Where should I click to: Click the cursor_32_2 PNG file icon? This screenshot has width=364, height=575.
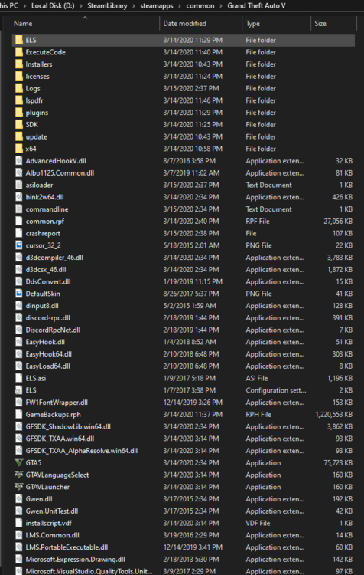[x=19, y=245]
